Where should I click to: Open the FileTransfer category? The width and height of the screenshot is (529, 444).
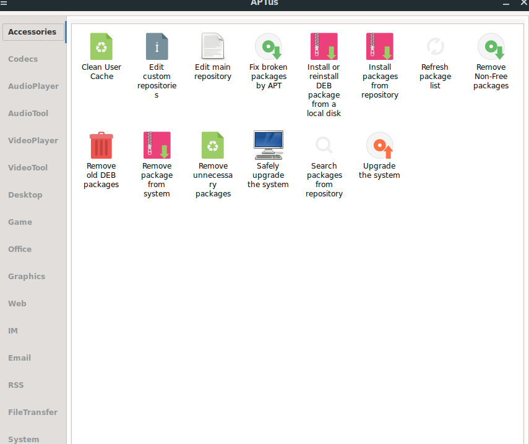coord(33,413)
